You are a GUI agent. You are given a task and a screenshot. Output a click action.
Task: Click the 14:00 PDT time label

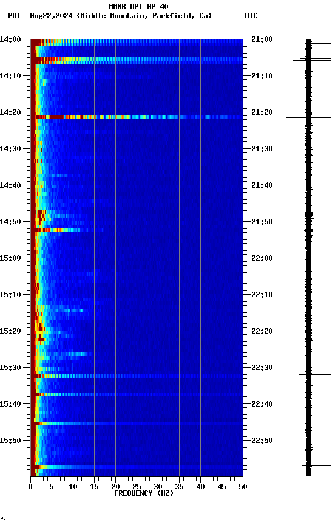coord(10,39)
